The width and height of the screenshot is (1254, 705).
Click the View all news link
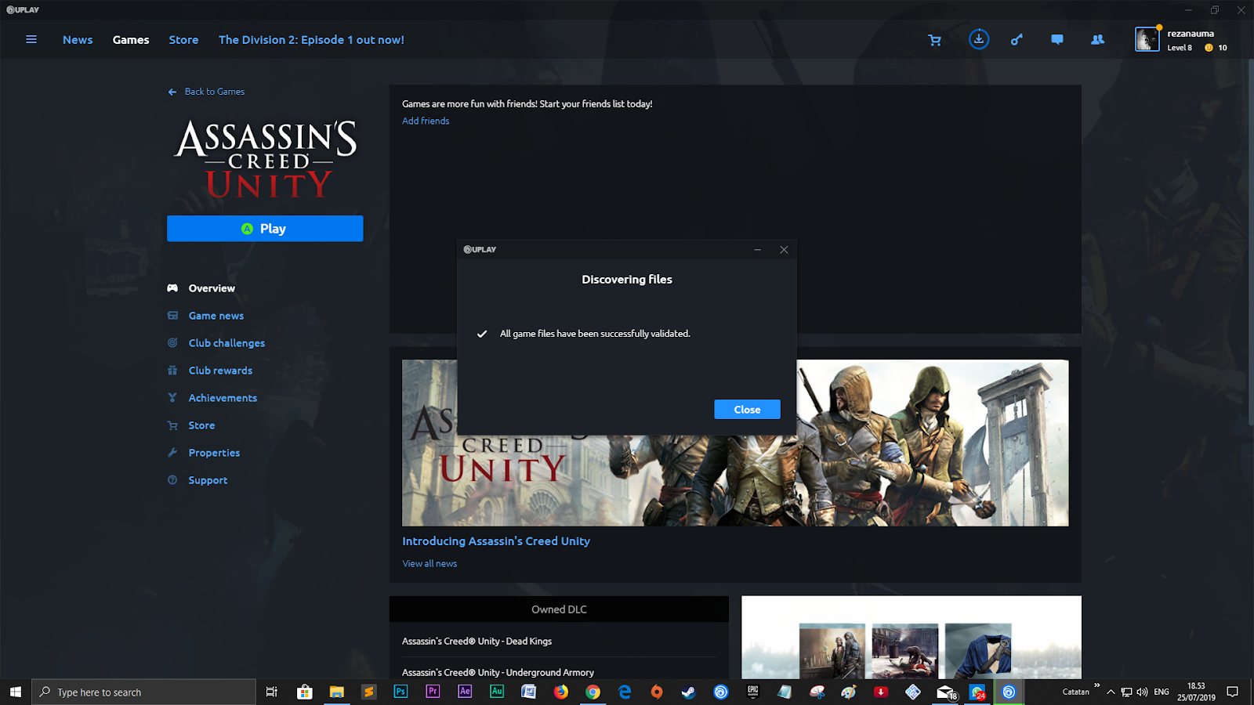point(429,563)
